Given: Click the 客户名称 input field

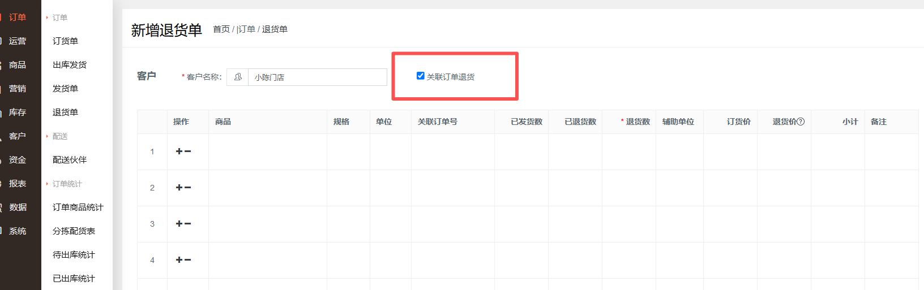Looking at the screenshot, I should tap(318, 77).
